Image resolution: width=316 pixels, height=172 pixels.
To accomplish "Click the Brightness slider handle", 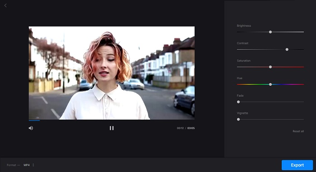I will point(270,32).
